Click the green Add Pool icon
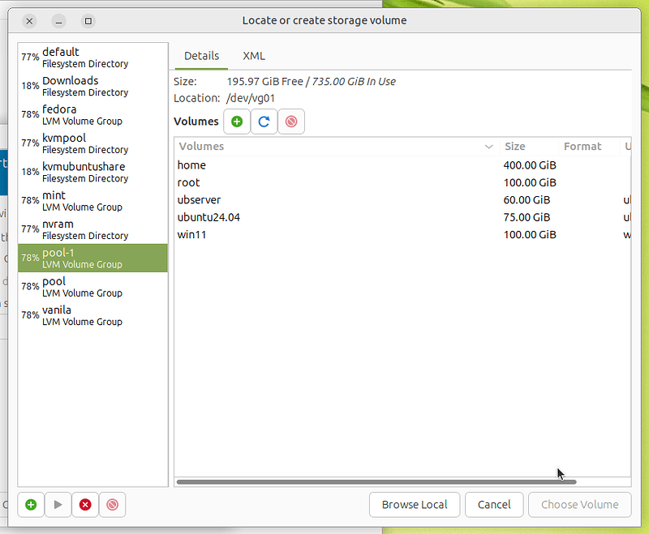Viewport: 649px width, 534px height. click(31, 504)
